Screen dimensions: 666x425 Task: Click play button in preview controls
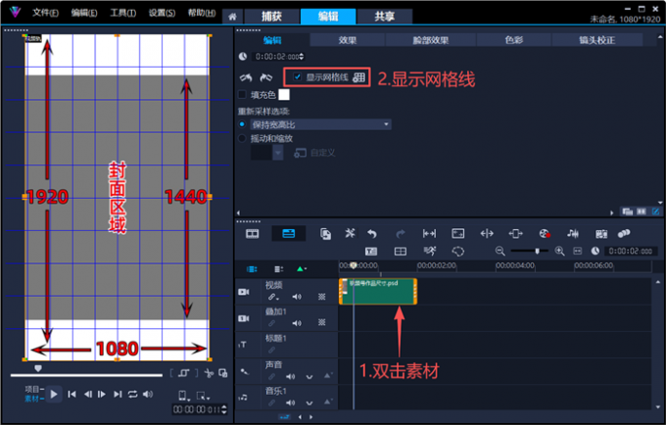click(x=54, y=395)
